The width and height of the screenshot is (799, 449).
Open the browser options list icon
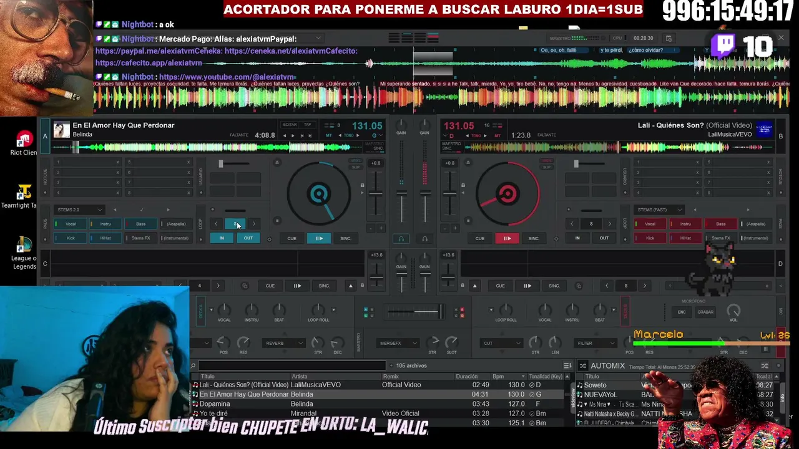tap(567, 365)
